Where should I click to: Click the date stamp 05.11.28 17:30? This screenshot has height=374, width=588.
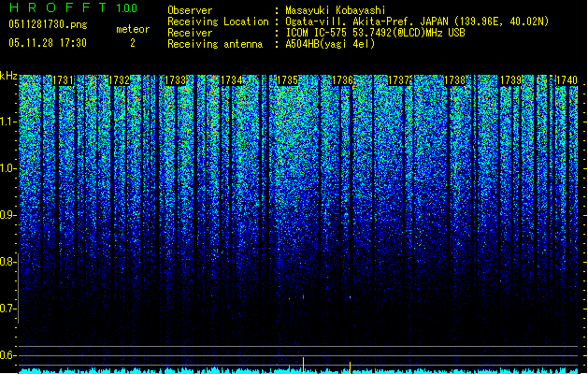pos(48,43)
